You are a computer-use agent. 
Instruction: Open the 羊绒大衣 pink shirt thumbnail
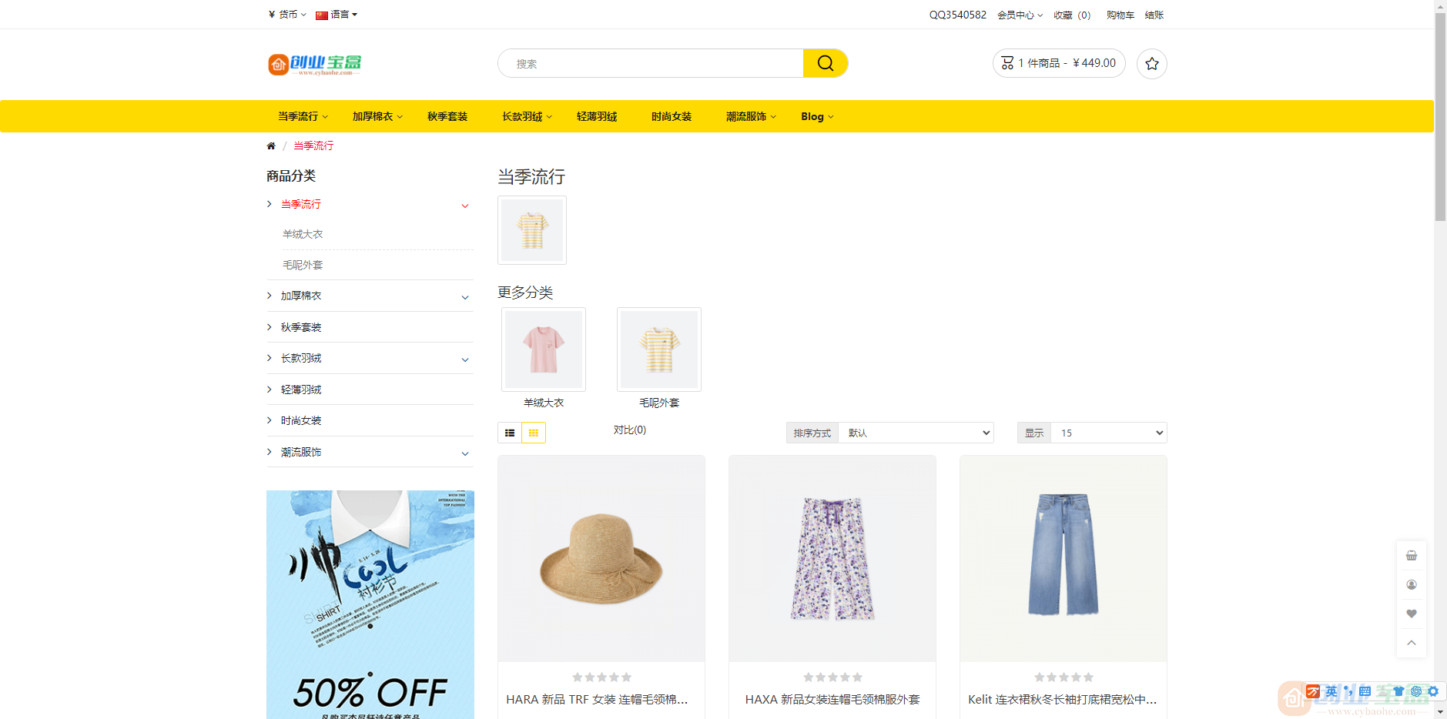click(x=544, y=349)
